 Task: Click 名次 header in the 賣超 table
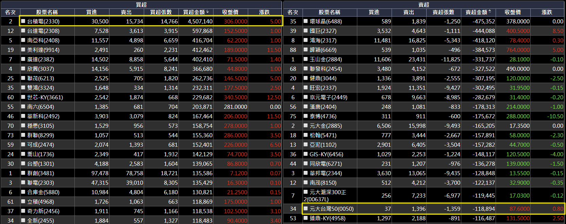pyautogui.click(x=293, y=12)
